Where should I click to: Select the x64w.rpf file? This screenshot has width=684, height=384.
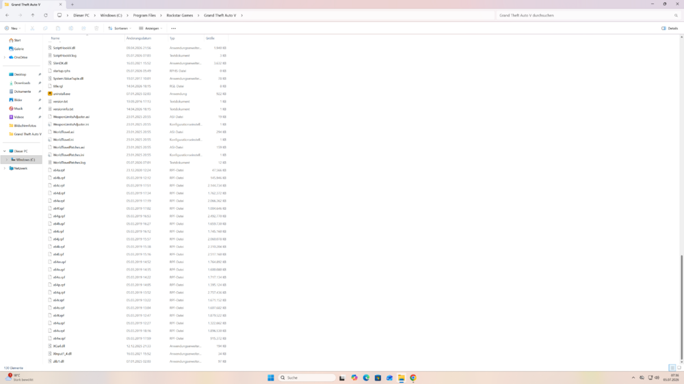tap(60, 338)
